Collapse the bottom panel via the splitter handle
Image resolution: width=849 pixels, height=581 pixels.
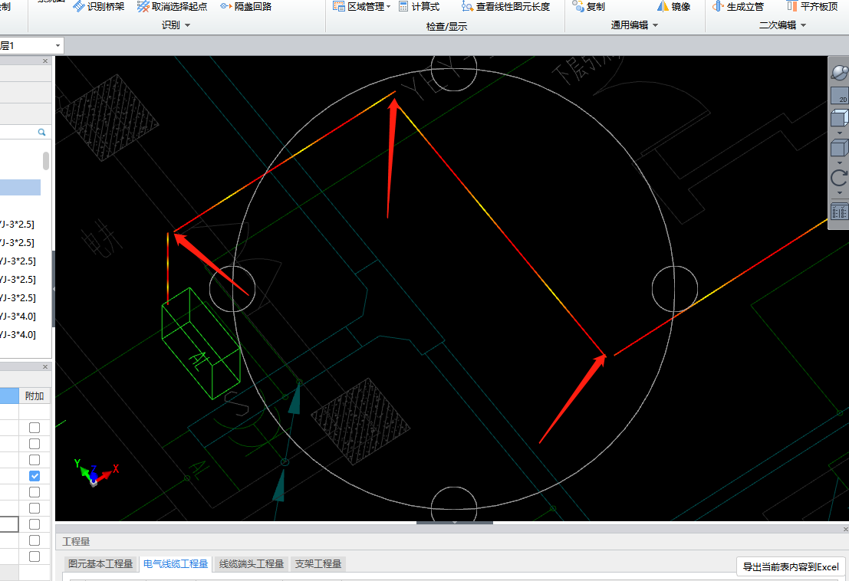point(454,523)
